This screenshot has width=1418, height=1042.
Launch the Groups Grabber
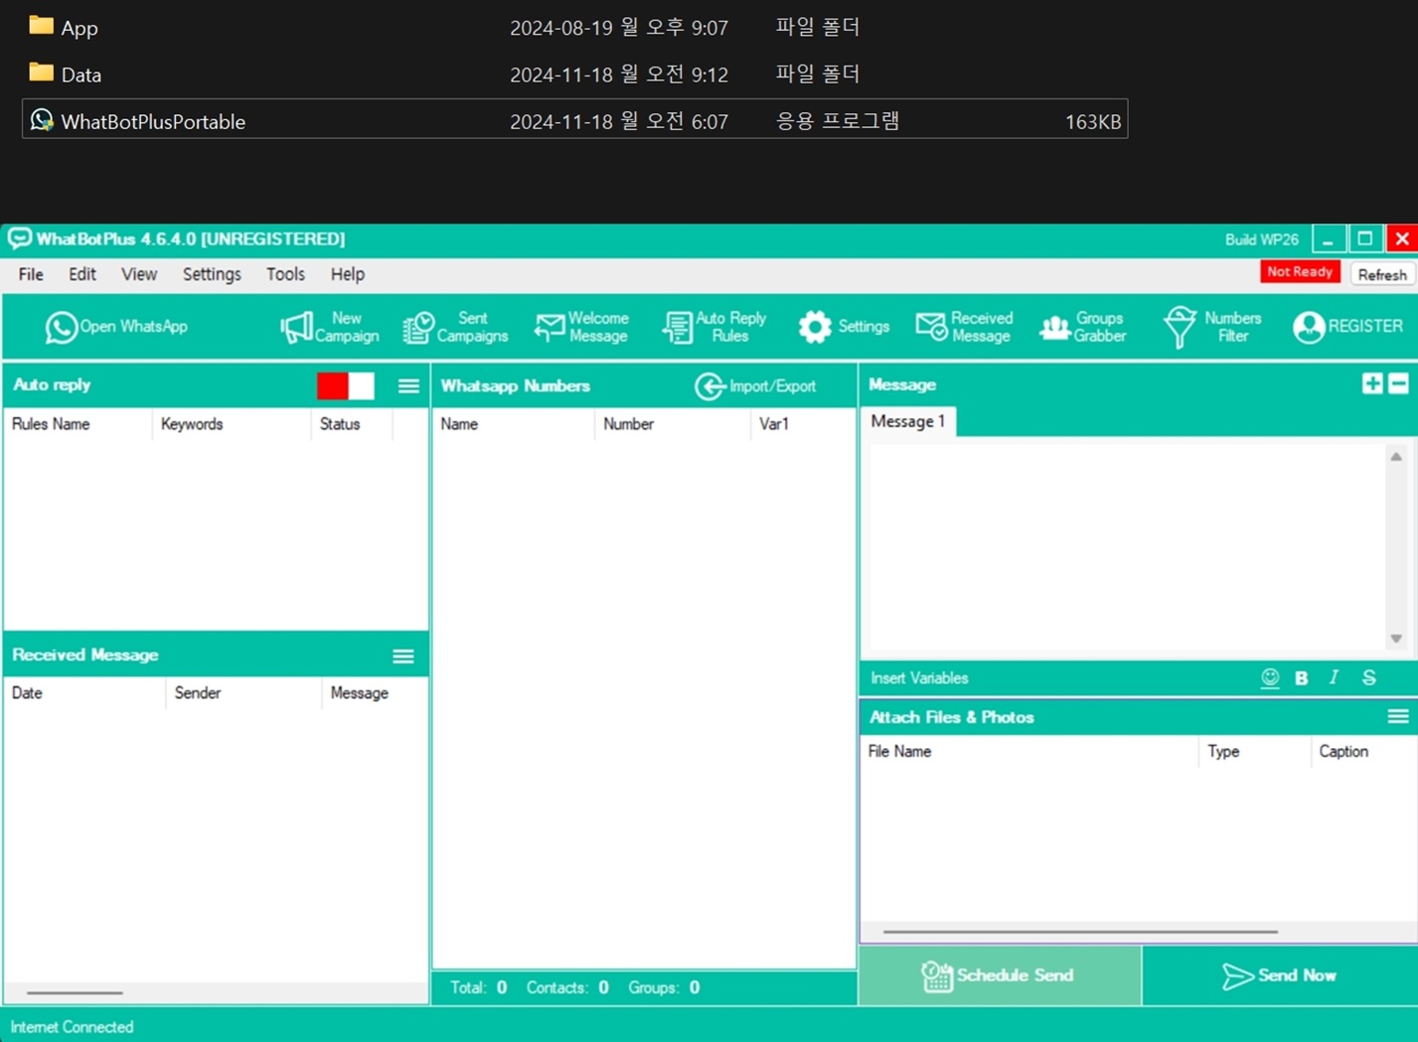[1083, 327]
